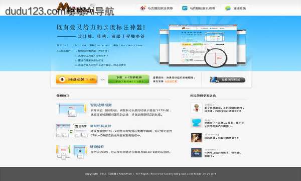Image resolution: width=301 pixels, height=181 pixels.
Task: Open the 智能边缘检测 tip heading
Action: [101, 105]
